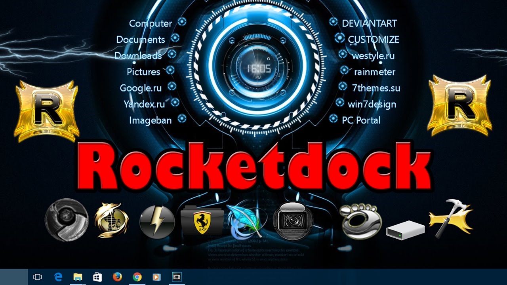Open Microsoft Store from the taskbar
The height and width of the screenshot is (285, 507).
pos(97,277)
